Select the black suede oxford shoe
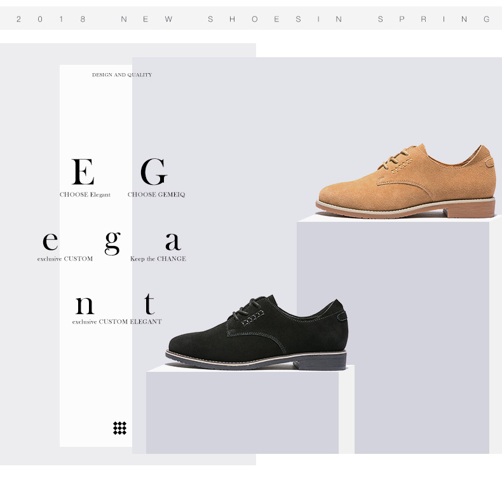502x499 pixels. (256, 334)
